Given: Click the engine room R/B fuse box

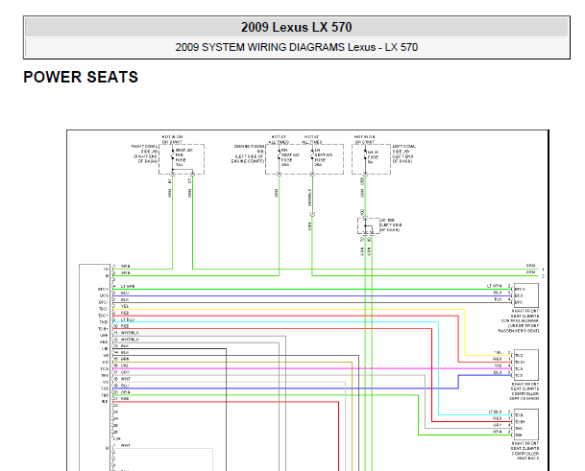Looking at the screenshot, I should coord(305,159).
